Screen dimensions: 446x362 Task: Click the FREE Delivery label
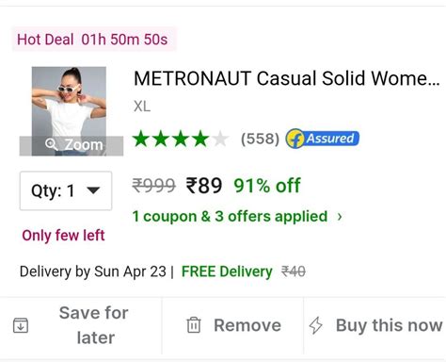pyautogui.click(x=227, y=271)
